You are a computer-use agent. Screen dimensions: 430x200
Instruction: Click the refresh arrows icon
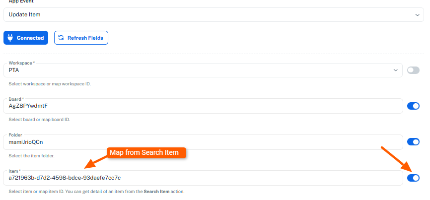coord(61,38)
